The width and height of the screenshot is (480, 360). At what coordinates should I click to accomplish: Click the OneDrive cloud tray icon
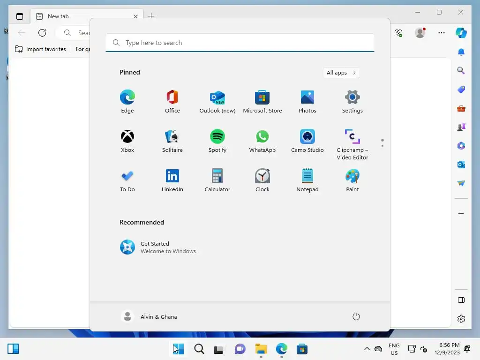[378, 349]
